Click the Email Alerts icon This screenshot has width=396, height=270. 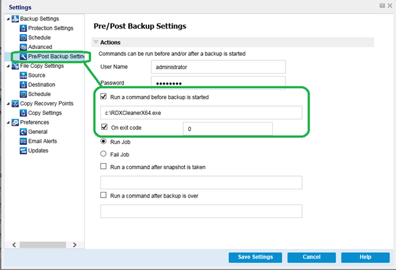pyautogui.click(x=24, y=142)
